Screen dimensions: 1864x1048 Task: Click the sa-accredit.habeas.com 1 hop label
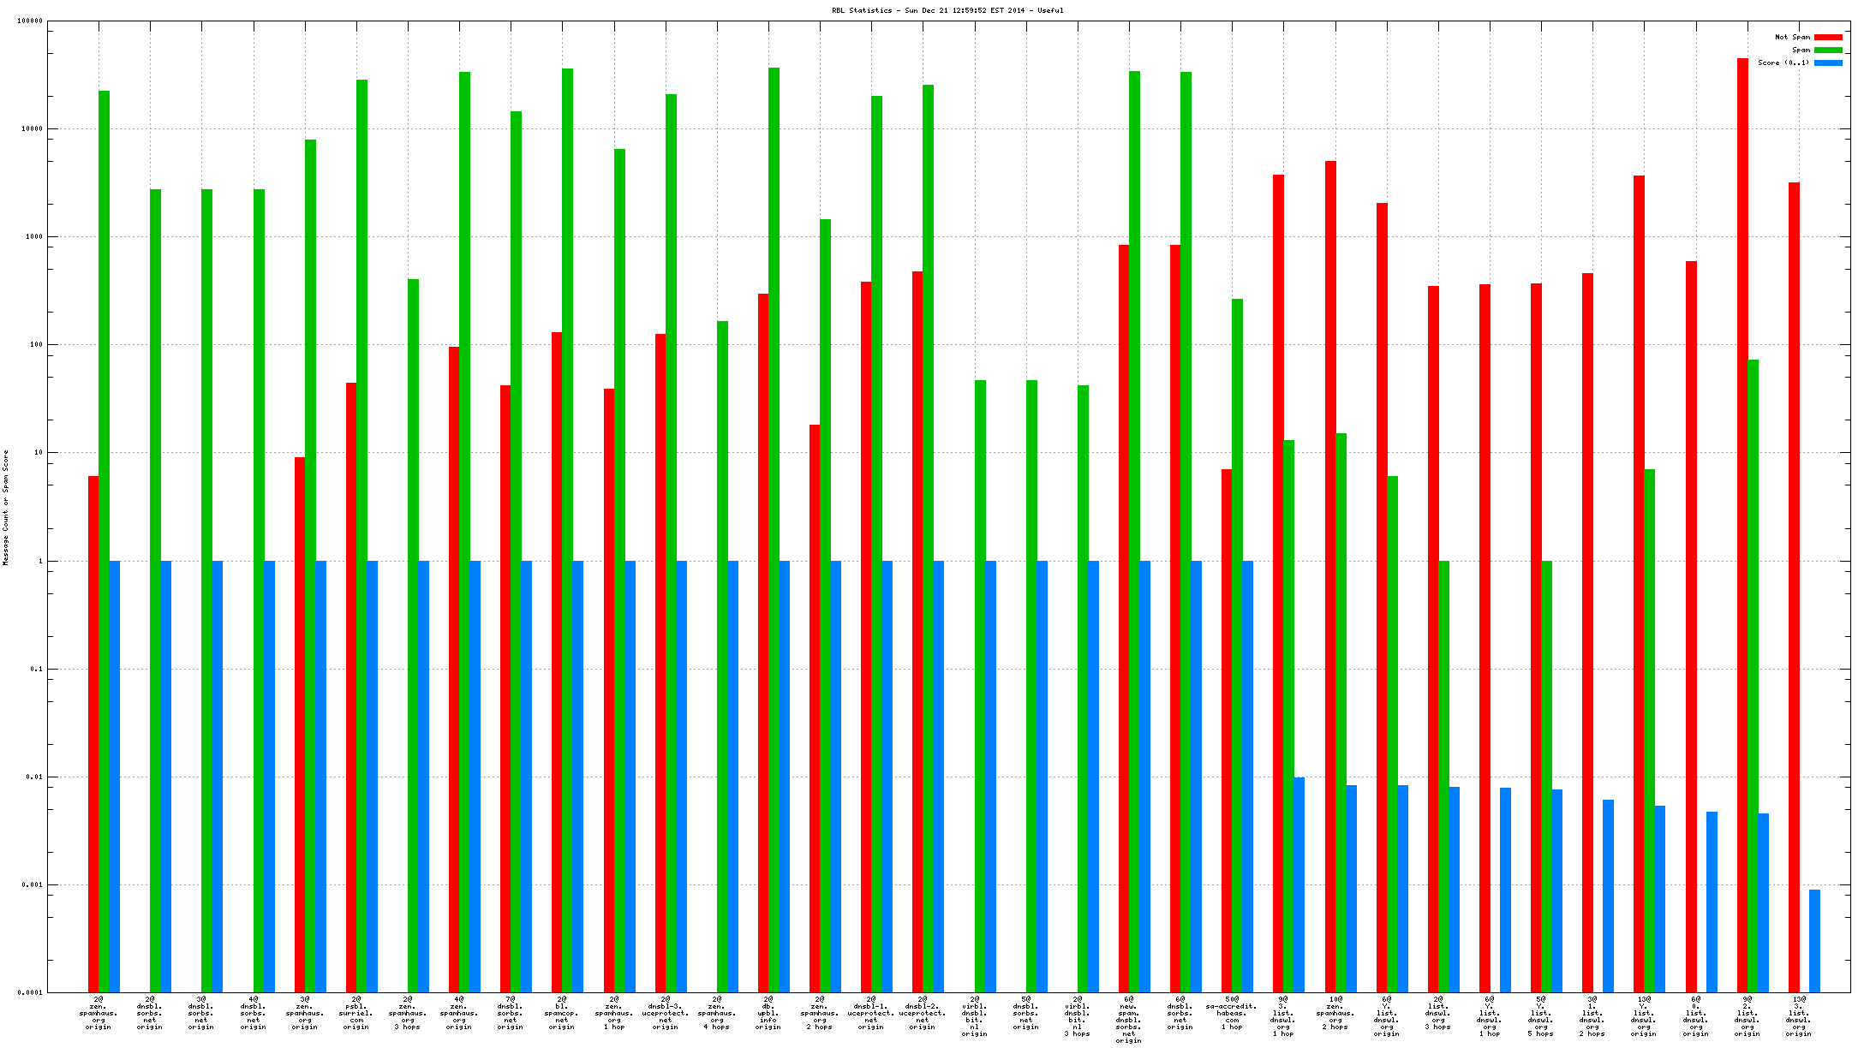pyautogui.click(x=1232, y=1013)
